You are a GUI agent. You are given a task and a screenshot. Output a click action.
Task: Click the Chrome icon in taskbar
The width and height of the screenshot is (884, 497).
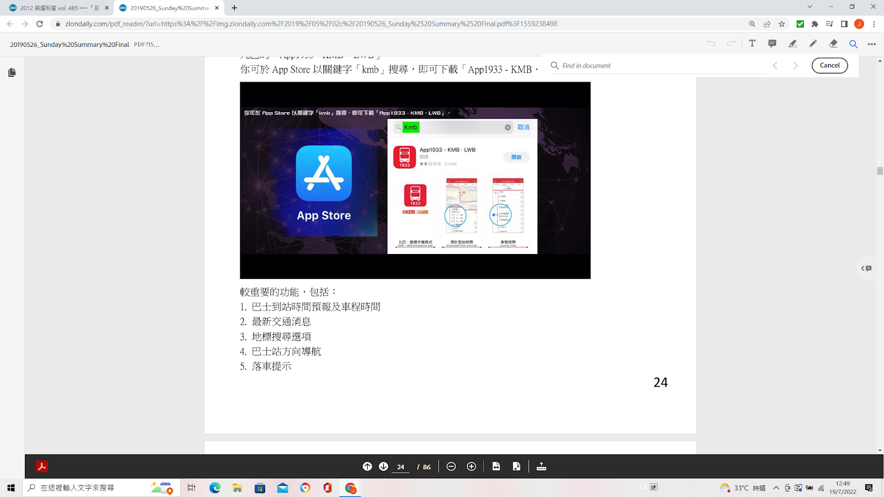tap(350, 488)
